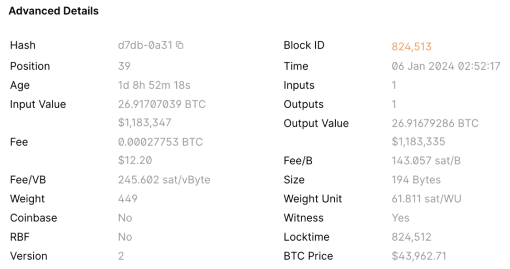This screenshot has width=510, height=269.
Task: Click the Fee/VB value 245.602 sat/vByte
Action: [x=164, y=180]
